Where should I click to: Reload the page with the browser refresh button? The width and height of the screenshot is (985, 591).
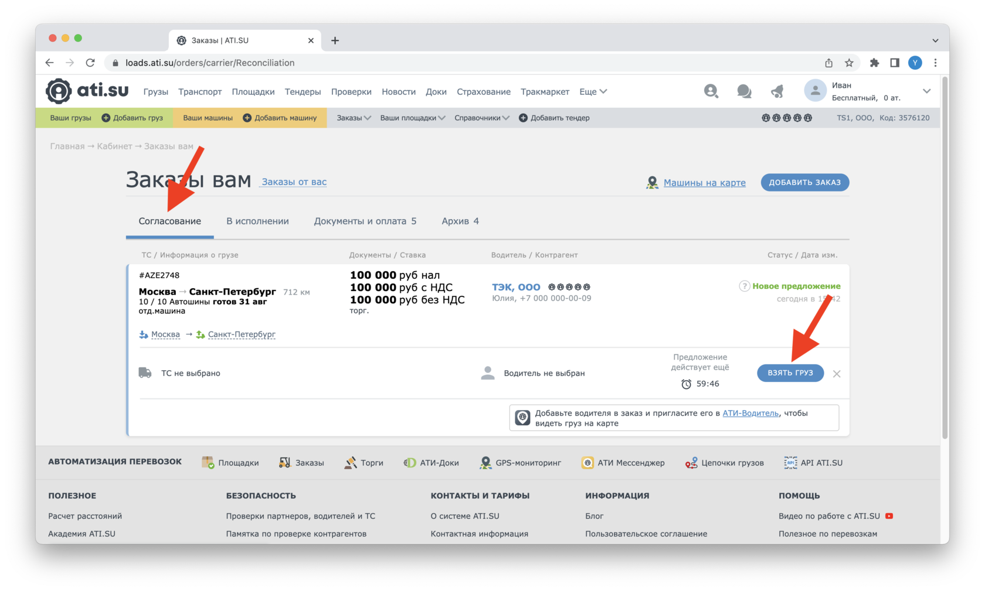coord(90,63)
